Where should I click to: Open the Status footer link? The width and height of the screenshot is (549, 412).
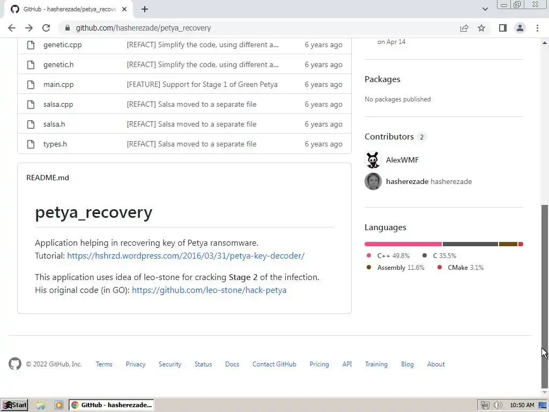tap(203, 364)
